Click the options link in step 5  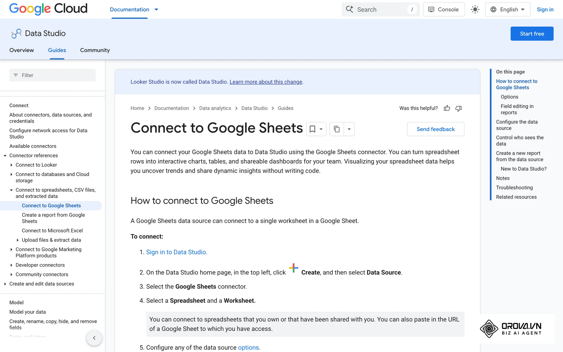click(x=248, y=348)
